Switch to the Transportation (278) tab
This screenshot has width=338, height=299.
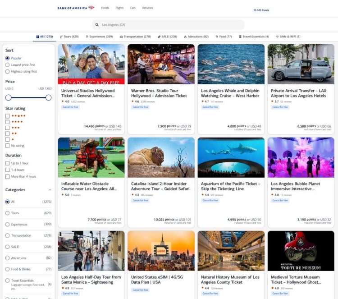pyautogui.click(x=135, y=37)
